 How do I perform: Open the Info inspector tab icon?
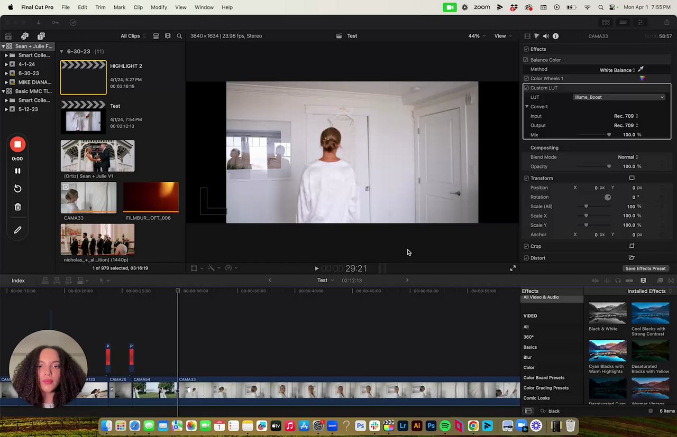click(555, 36)
